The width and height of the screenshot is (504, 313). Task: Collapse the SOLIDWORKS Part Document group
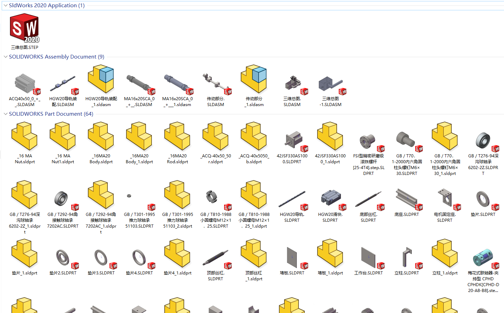click(5, 114)
